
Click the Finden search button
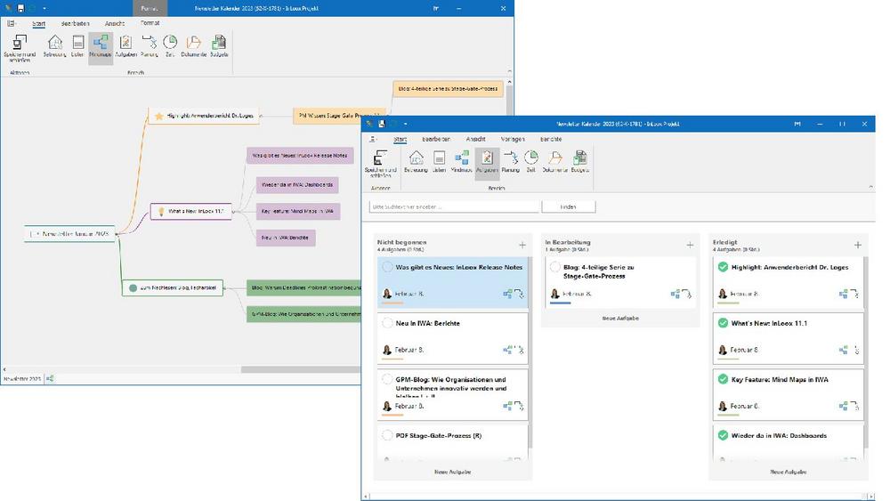[568, 207]
